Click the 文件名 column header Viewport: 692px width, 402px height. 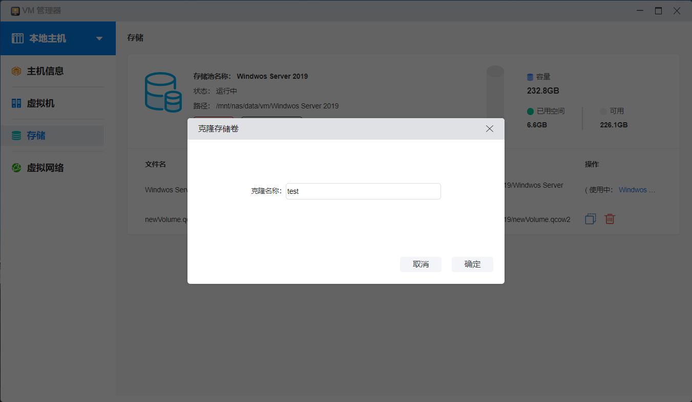[x=155, y=164]
